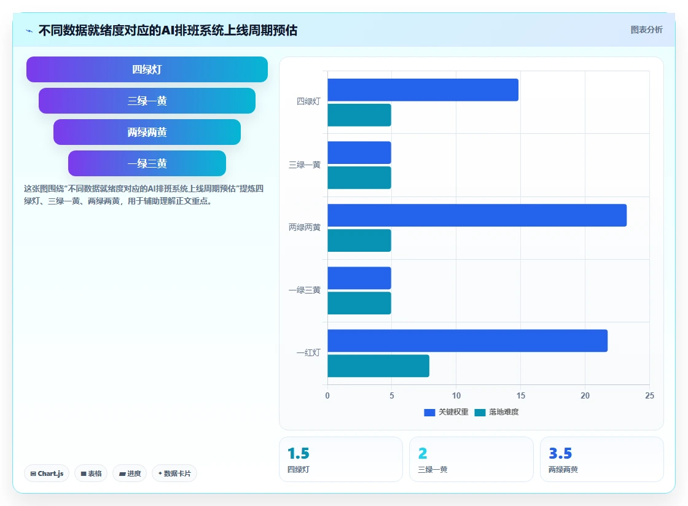
Task: Click the 四绿灯 teal 落地难度 bar
Action: [x=359, y=115]
